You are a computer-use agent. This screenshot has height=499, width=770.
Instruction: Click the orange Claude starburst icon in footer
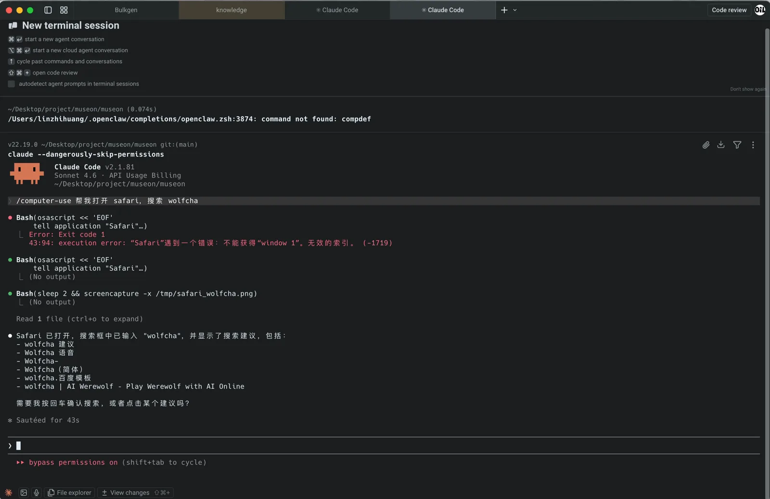click(x=9, y=492)
